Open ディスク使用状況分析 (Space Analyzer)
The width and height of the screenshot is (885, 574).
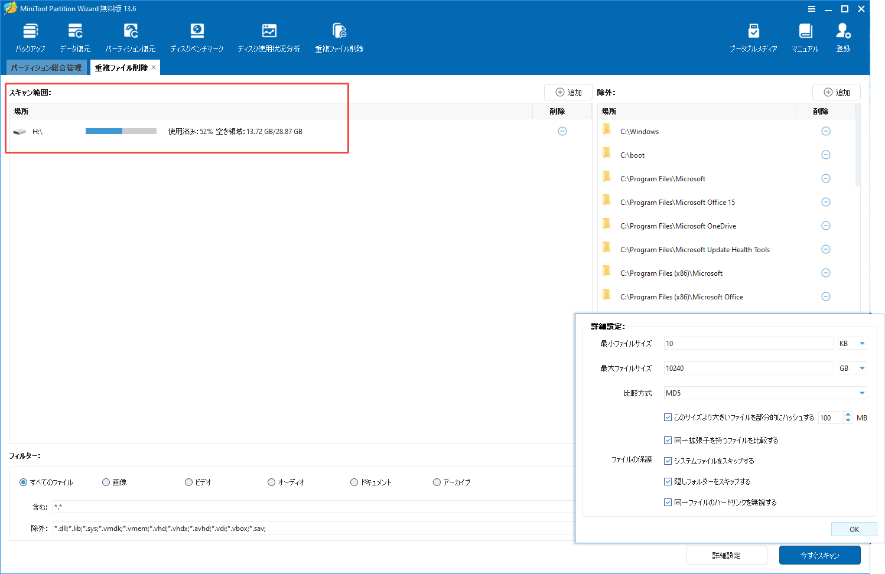(x=269, y=35)
